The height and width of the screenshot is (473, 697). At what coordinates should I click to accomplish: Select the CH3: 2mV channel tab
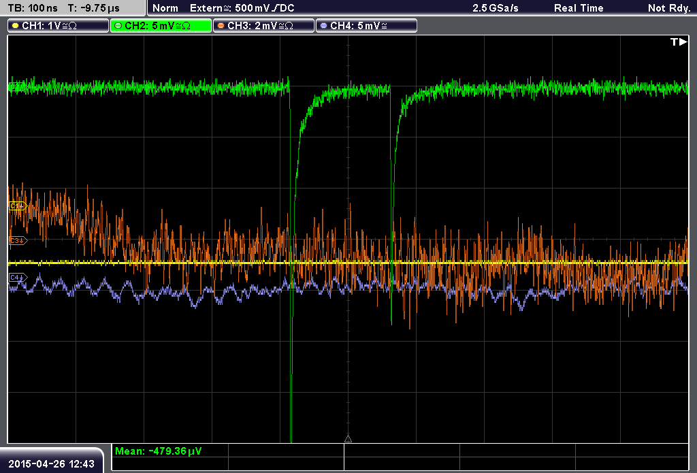(263, 26)
